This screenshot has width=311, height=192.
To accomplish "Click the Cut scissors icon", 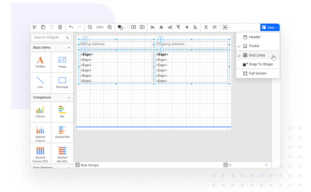I will [x=35, y=27].
